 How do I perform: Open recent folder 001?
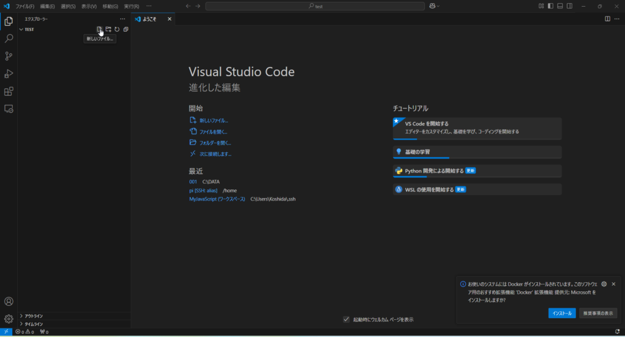click(193, 182)
